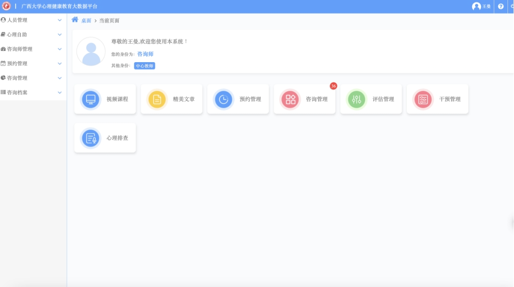Click the 预约管理 clock icon
Viewport: 514px width, 287px height.
[224, 99]
